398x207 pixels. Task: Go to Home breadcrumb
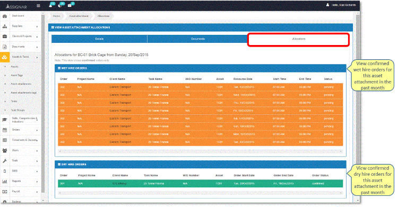coord(56,16)
